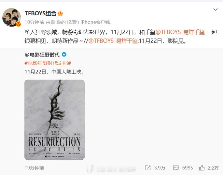The height and width of the screenshot is (175, 223).
Task: Click orange V verification badge on avatar
Action: [18, 24]
